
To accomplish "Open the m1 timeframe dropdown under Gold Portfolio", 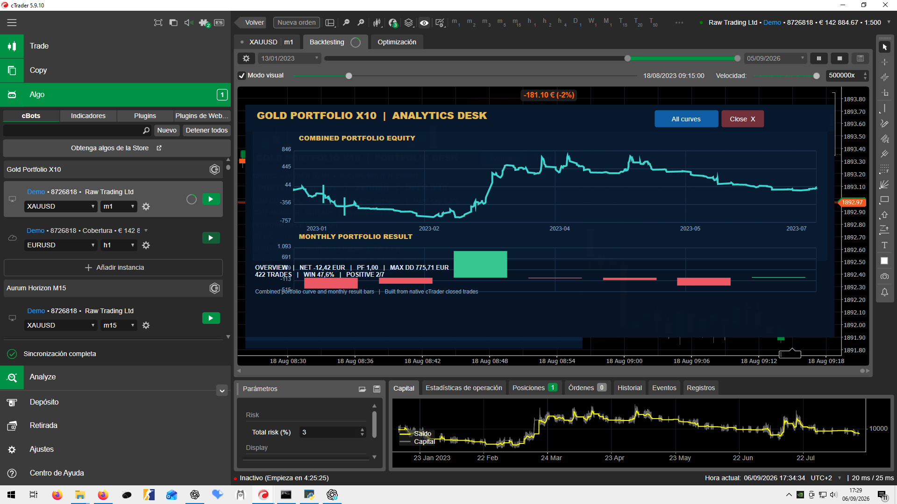I will [119, 206].
